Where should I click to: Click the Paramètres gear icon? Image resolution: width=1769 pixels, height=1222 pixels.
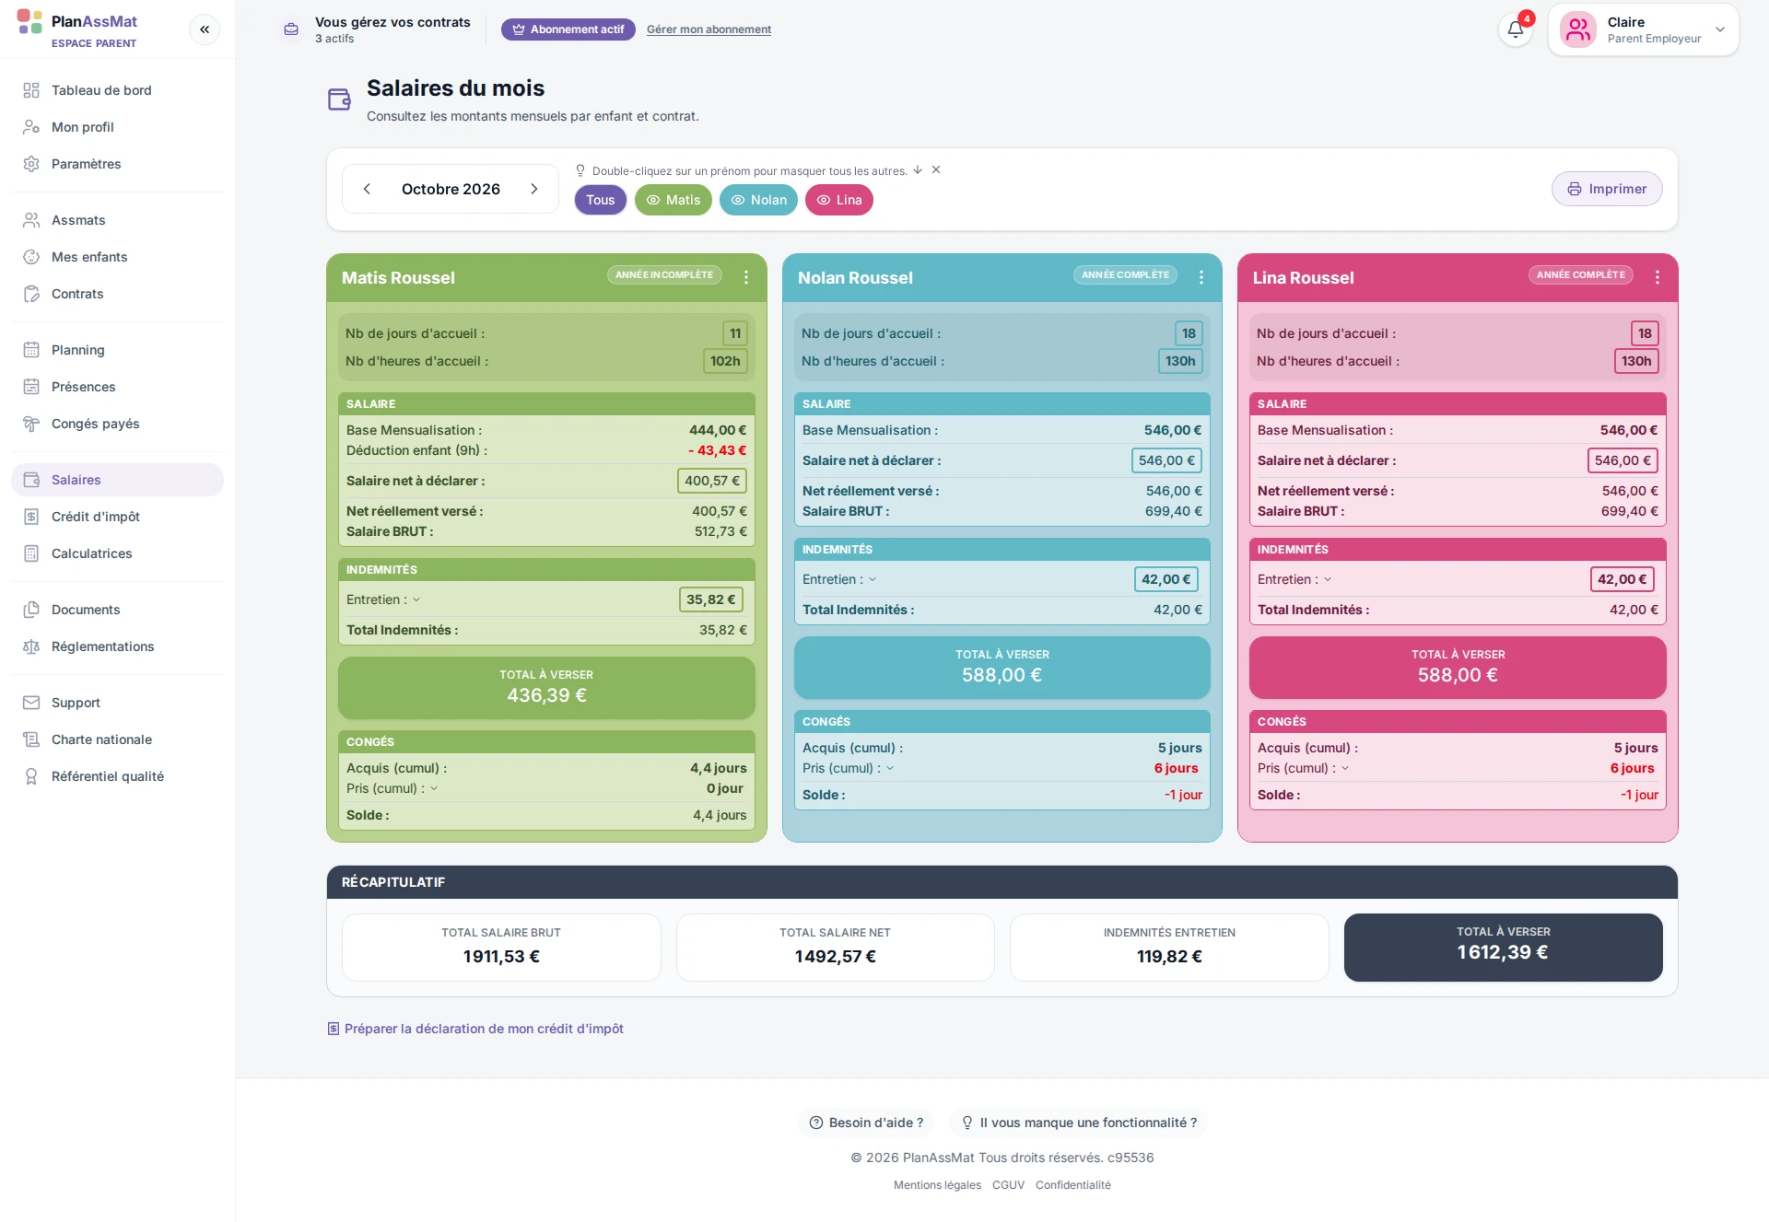[x=31, y=164]
